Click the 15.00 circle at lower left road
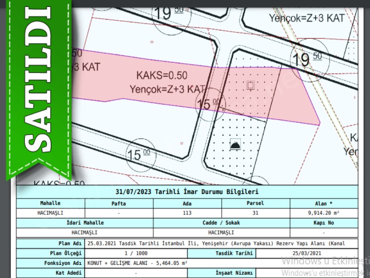 click(x=139, y=155)
